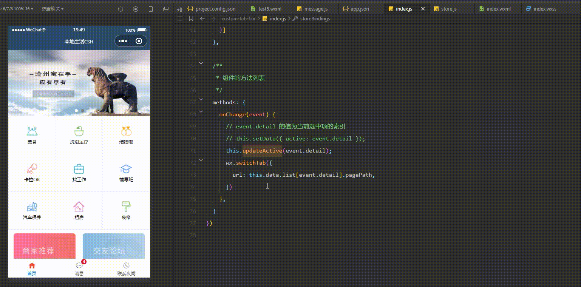Open the 热重载 关 hot reload dropdown

click(x=53, y=9)
